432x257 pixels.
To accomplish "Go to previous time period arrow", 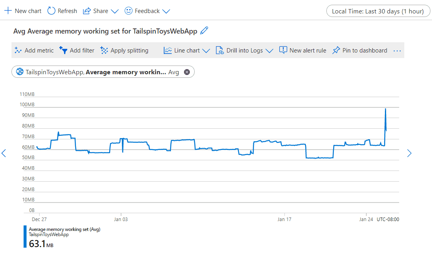I will 4,153.
